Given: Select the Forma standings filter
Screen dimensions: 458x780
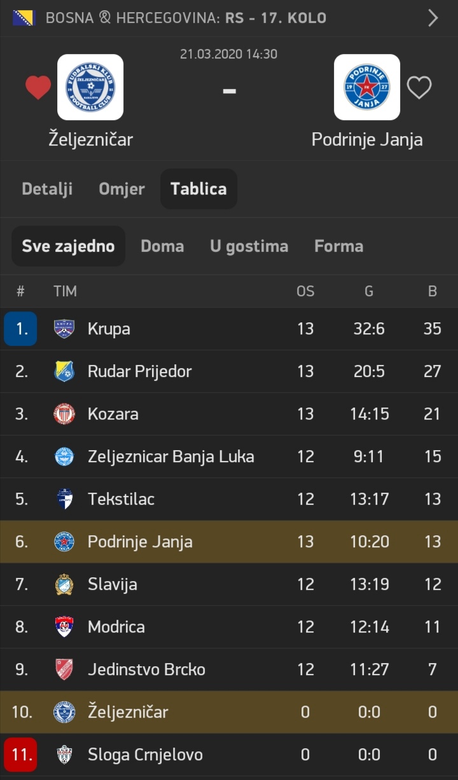Looking at the screenshot, I should click(339, 246).
